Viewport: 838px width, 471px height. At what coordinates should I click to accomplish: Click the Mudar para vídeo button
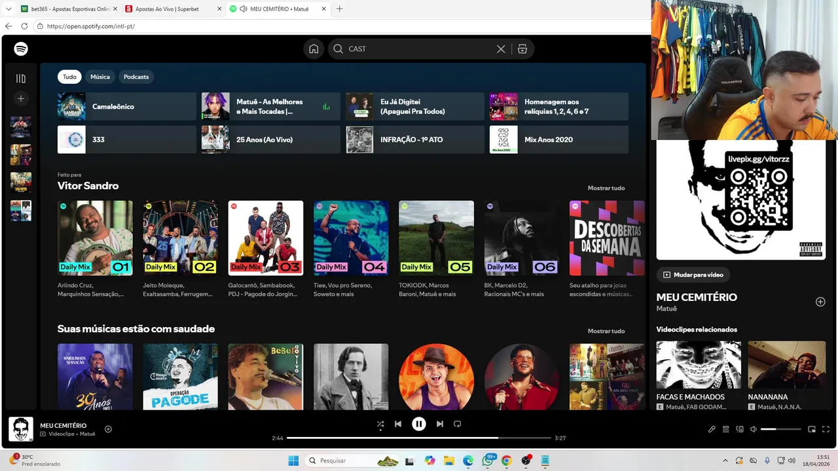tap(694, 275)
